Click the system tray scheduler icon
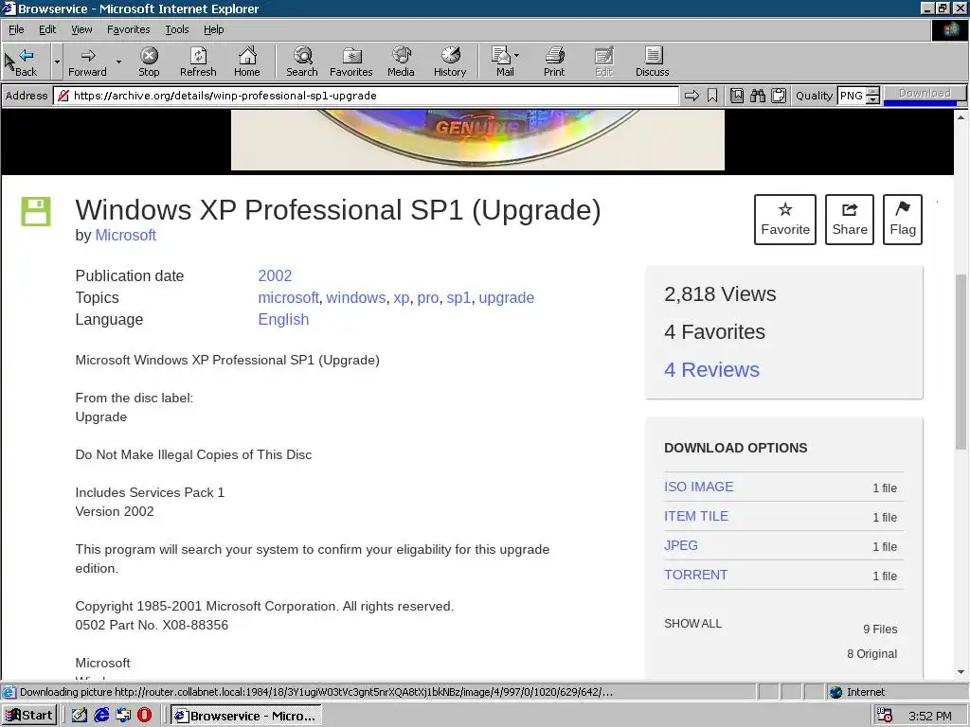970x727 pixels. [x=886, y=716]
